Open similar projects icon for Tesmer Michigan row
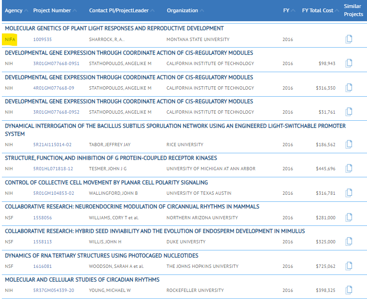 (349, 168)
